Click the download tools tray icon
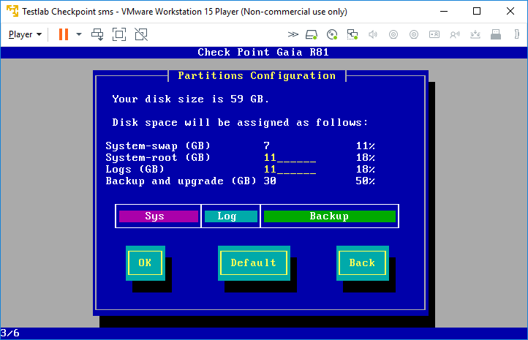This screenshot has height=340, width=528. click(475, 34)
